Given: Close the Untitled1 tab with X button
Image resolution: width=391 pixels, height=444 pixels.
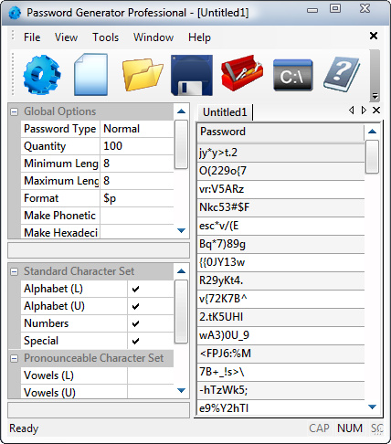Looking at the screenshot, I should click(x=376, y=111).
